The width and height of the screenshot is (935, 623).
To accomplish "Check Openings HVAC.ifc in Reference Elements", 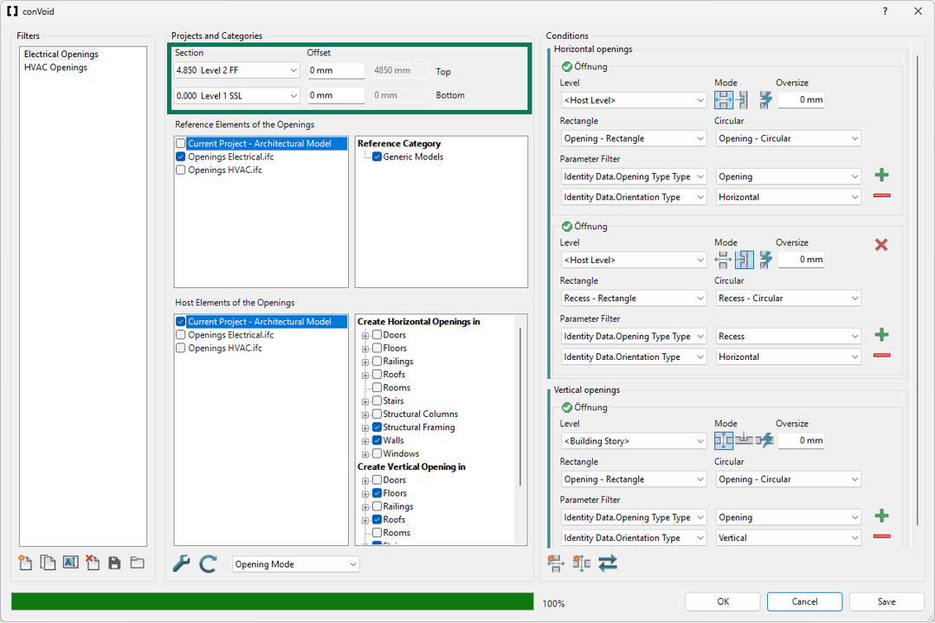I will (x=181, y=170).
